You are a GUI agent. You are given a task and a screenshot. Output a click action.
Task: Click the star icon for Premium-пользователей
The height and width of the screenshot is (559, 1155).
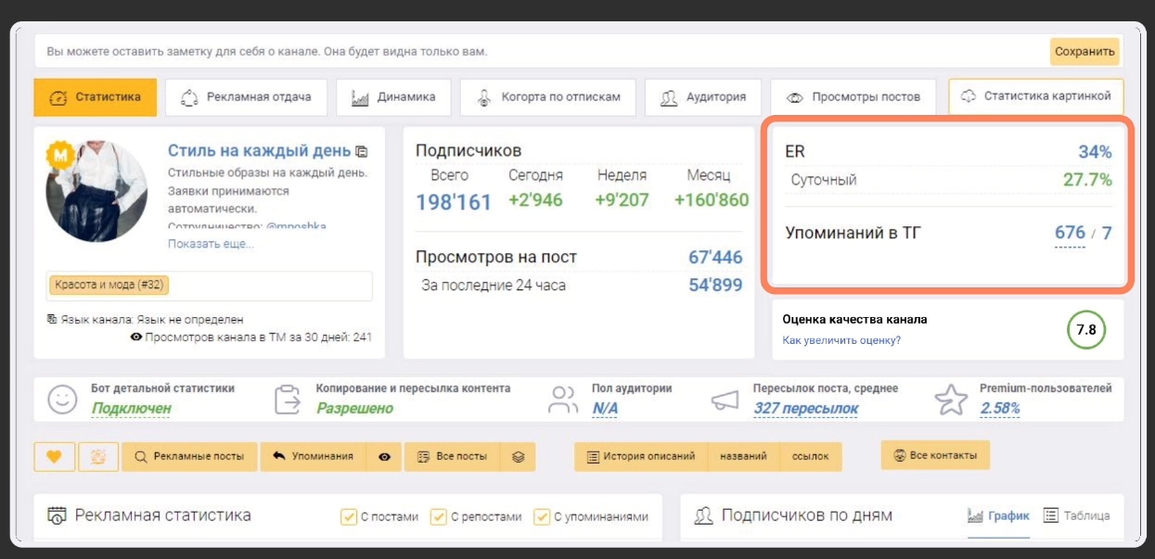click(x=951, y=400)
